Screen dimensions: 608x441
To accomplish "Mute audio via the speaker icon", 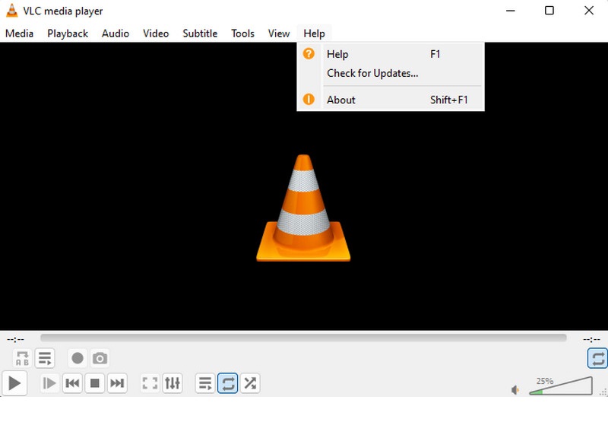I will pos(515,390).
